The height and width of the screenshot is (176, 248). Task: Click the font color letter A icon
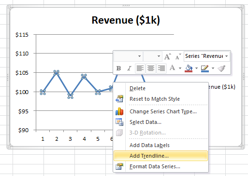[172, 68]
